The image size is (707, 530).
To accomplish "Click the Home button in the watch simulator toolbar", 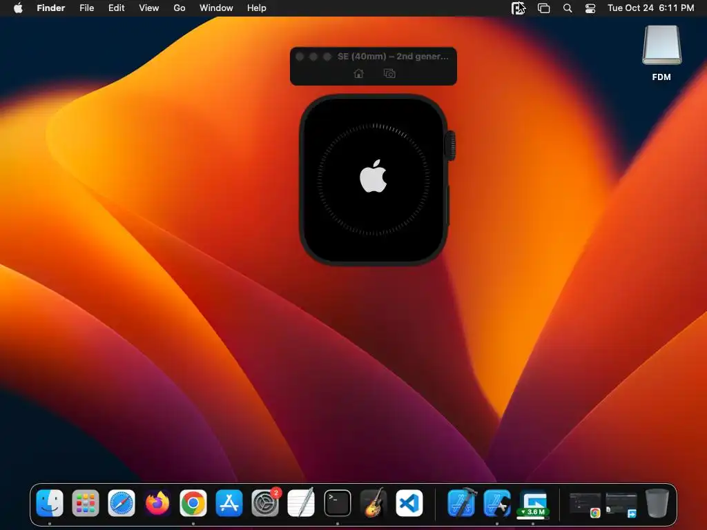I will coord(358,73).
